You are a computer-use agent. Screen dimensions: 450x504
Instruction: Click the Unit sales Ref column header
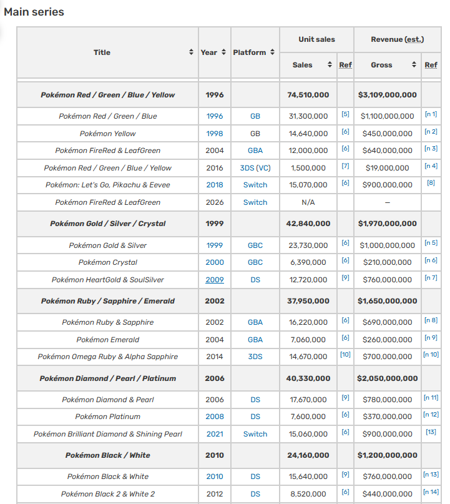click(345, 65)
